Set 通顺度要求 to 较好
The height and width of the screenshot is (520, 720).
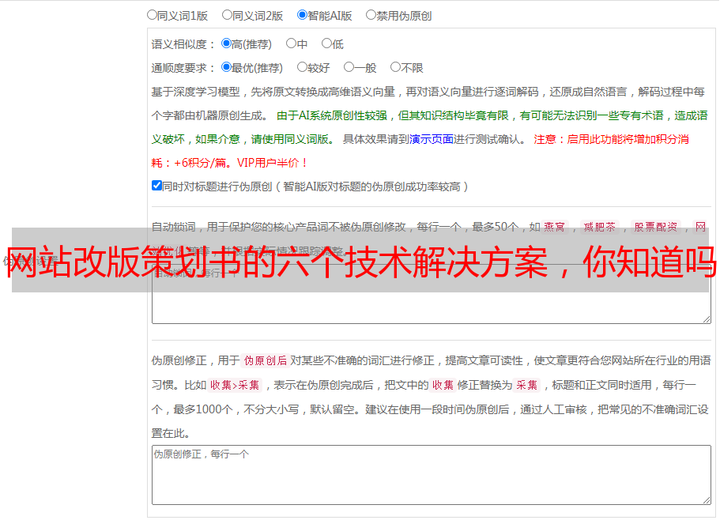302,67
